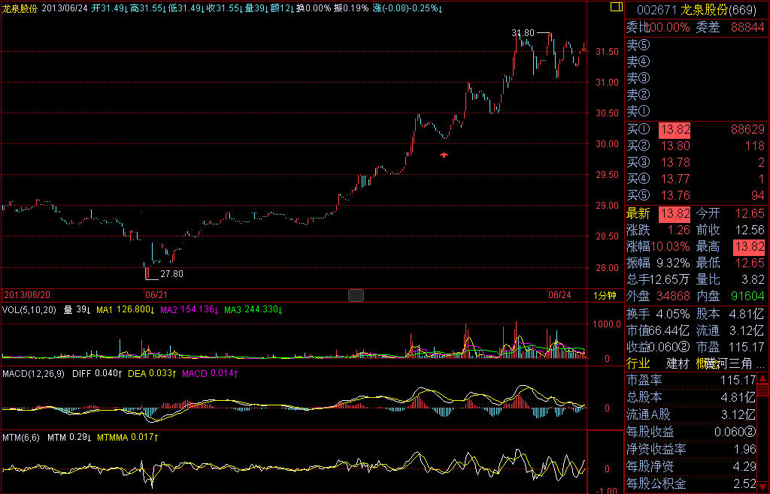Click the red arrow marker on chart
Screen dimensions: 770x494
pyautogui.click(x=444, y=155)
